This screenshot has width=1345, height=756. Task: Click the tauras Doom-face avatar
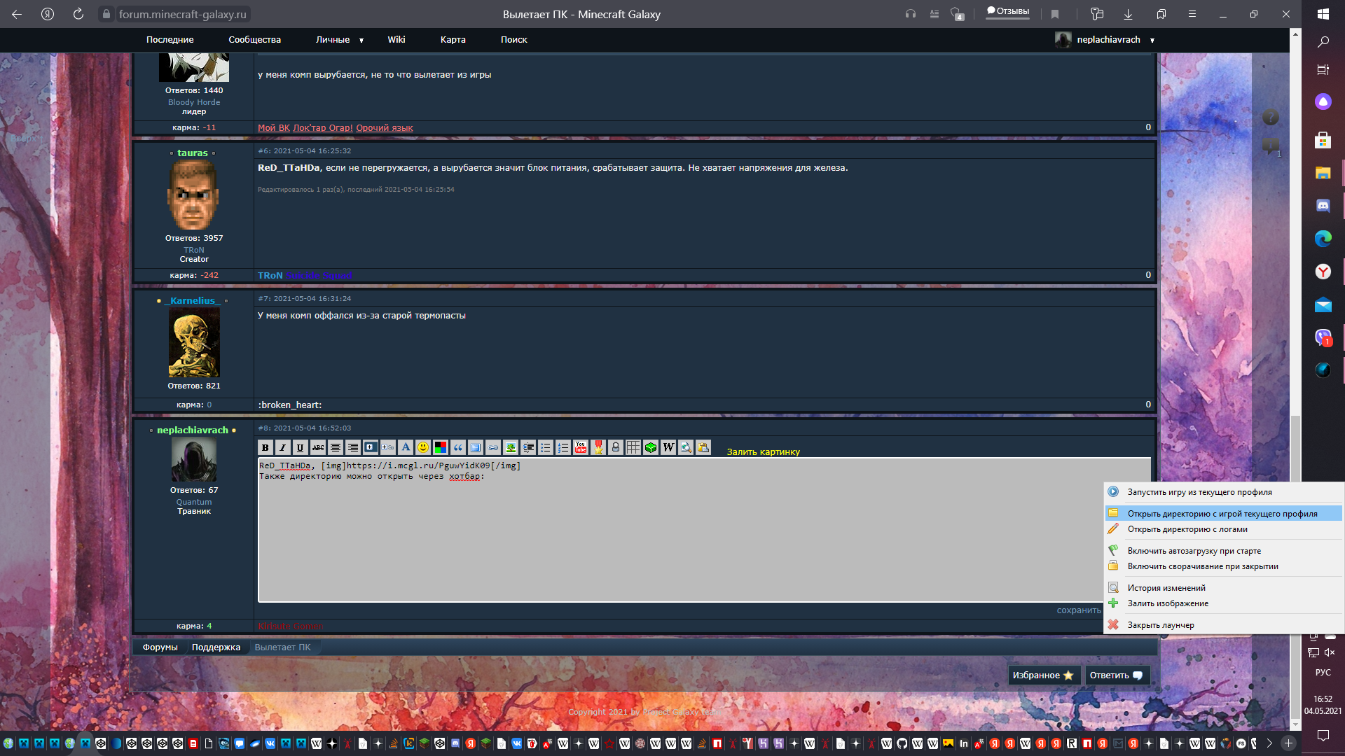194,195
